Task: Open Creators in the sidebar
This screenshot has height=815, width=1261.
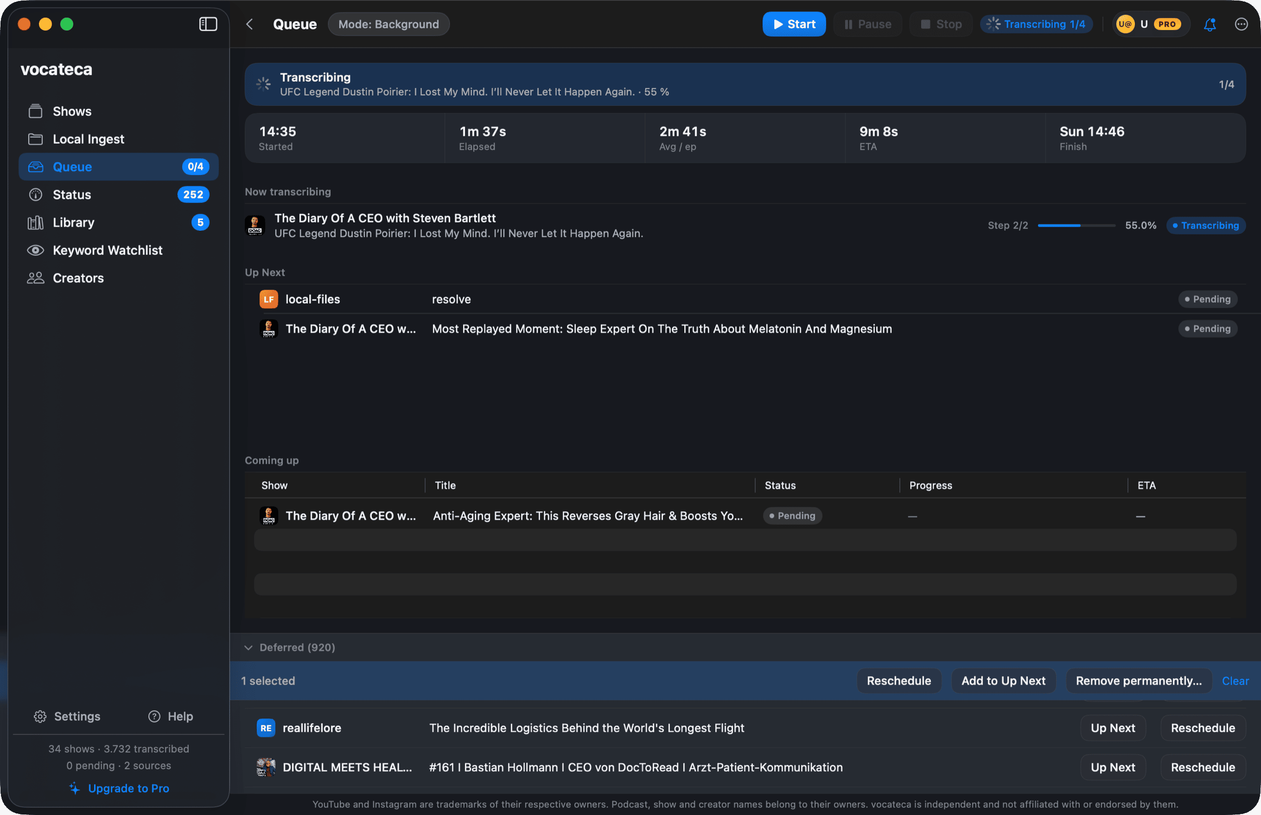Action: click(x=119, y=278)
